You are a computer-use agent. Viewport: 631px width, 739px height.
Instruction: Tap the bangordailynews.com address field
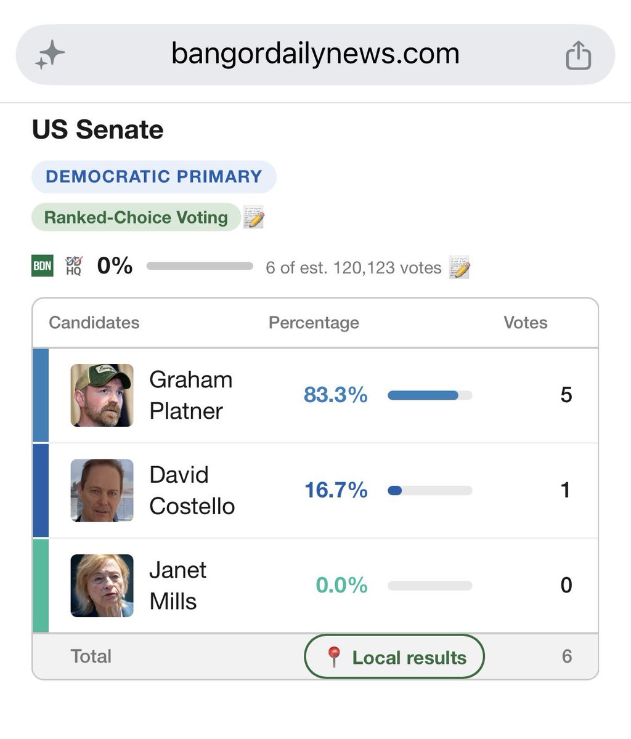pos(315,55)
